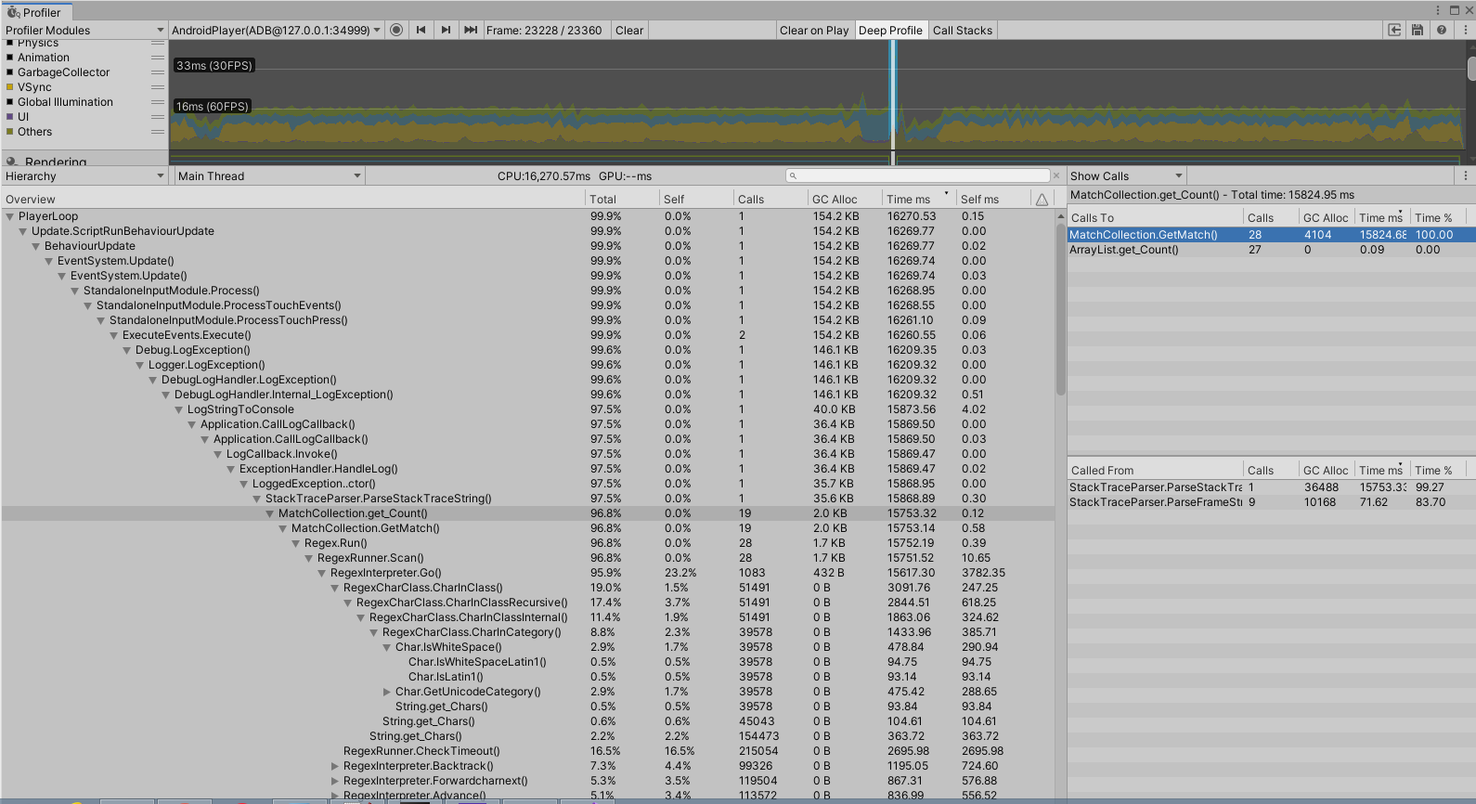Sort by the Self ms column header
Viewport: 1476px width, 804px height.
point(993,200)
